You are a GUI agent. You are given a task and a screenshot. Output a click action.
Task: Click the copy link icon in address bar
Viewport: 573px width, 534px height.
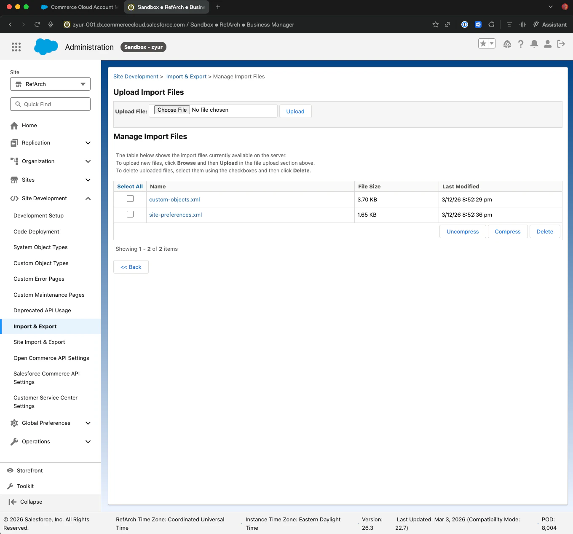[447, 24]
